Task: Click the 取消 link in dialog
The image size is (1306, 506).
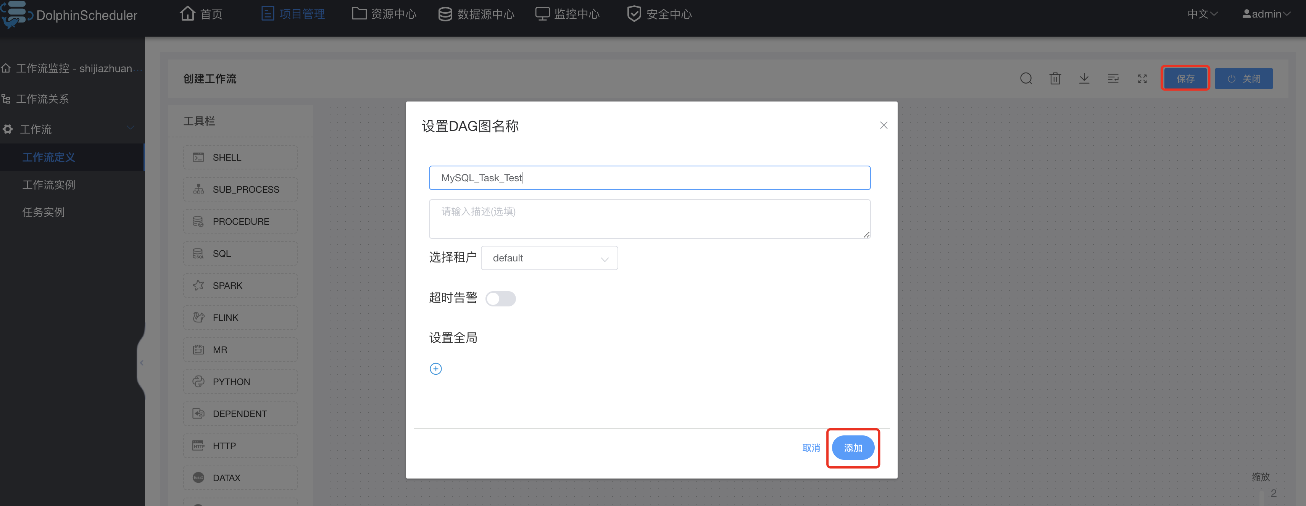Action: tap(811, 448)
